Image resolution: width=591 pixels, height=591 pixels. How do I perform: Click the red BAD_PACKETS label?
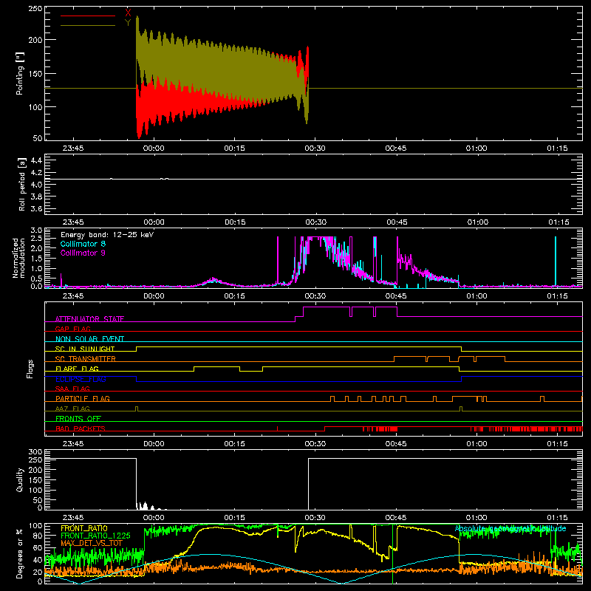coord(81,428)
